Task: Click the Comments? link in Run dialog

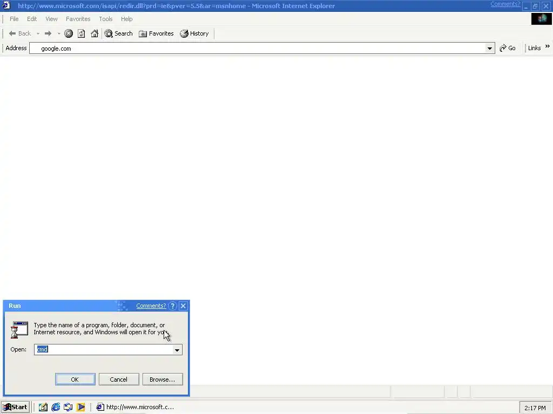Action: [x=151, y=306]
